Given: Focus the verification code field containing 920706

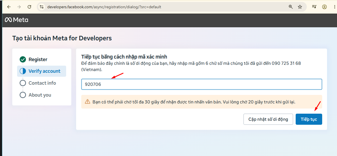Looking at the screenshot, I should (202, 84).
